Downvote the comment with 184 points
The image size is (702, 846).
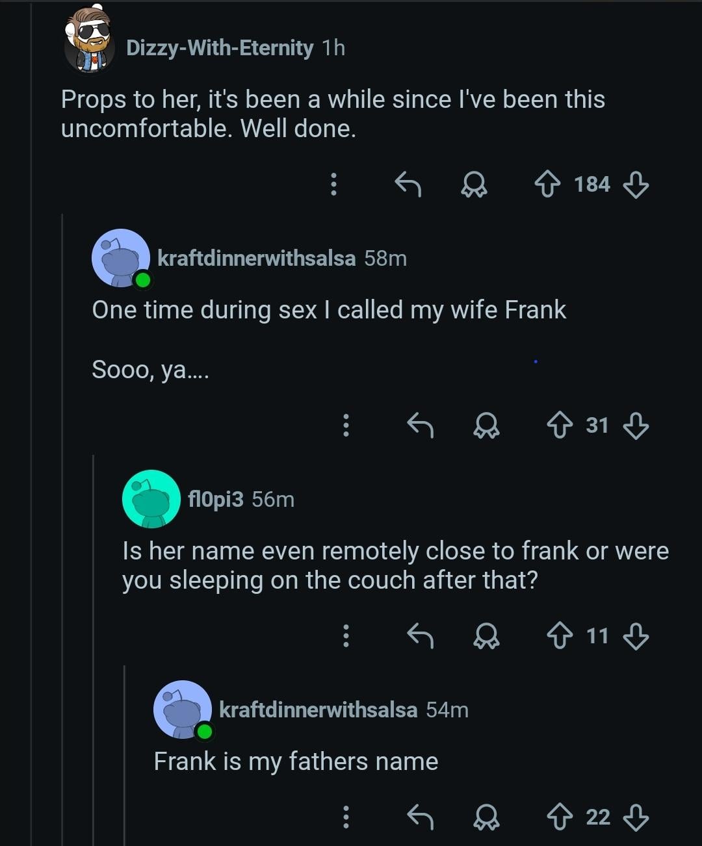[635, 185]
